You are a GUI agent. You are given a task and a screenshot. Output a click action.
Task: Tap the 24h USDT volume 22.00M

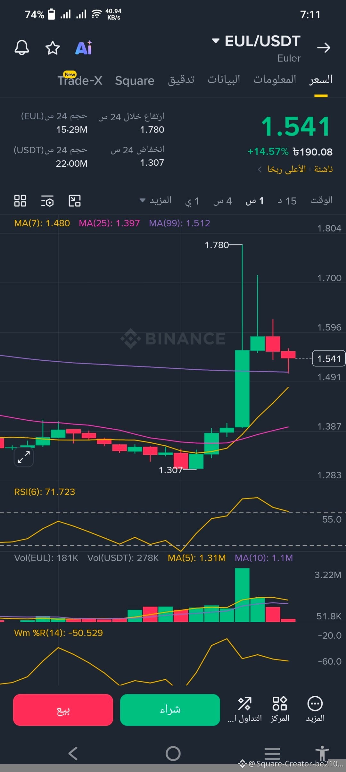(x=72, y=164)
